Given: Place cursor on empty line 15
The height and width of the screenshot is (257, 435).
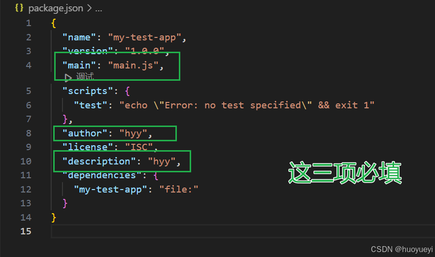Looking at the screenshot, I should [x=243, y=231].
